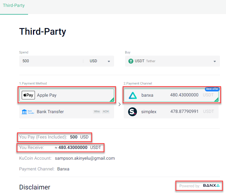
Task: Choose banxa payment channel option
Action: (x=171, y=95)
